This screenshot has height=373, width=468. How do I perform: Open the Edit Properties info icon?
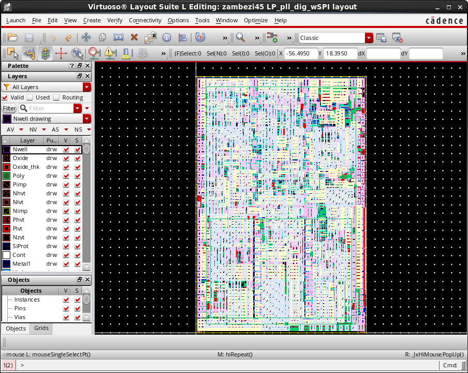coord(166,38)
